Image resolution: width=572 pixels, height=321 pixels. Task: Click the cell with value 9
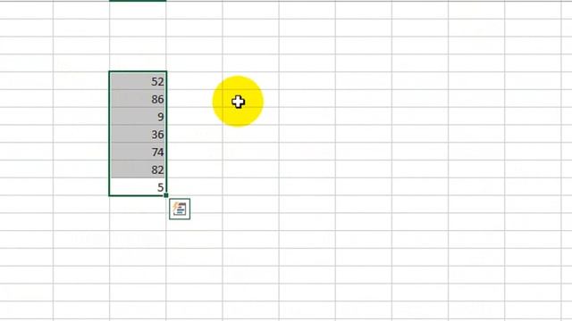138,116
